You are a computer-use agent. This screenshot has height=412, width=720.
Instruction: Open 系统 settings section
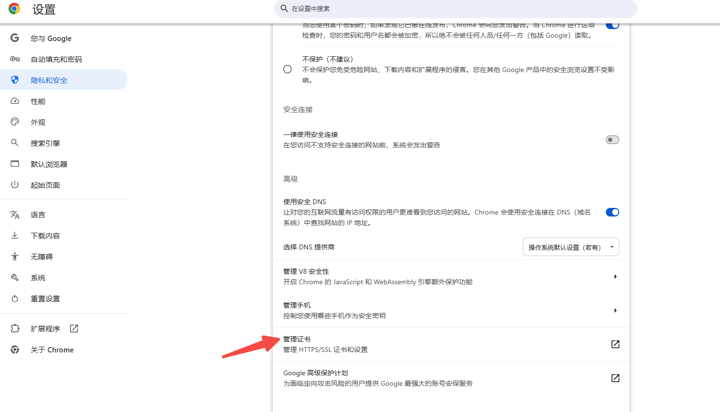pyautogui.click(x=64, y=278)
